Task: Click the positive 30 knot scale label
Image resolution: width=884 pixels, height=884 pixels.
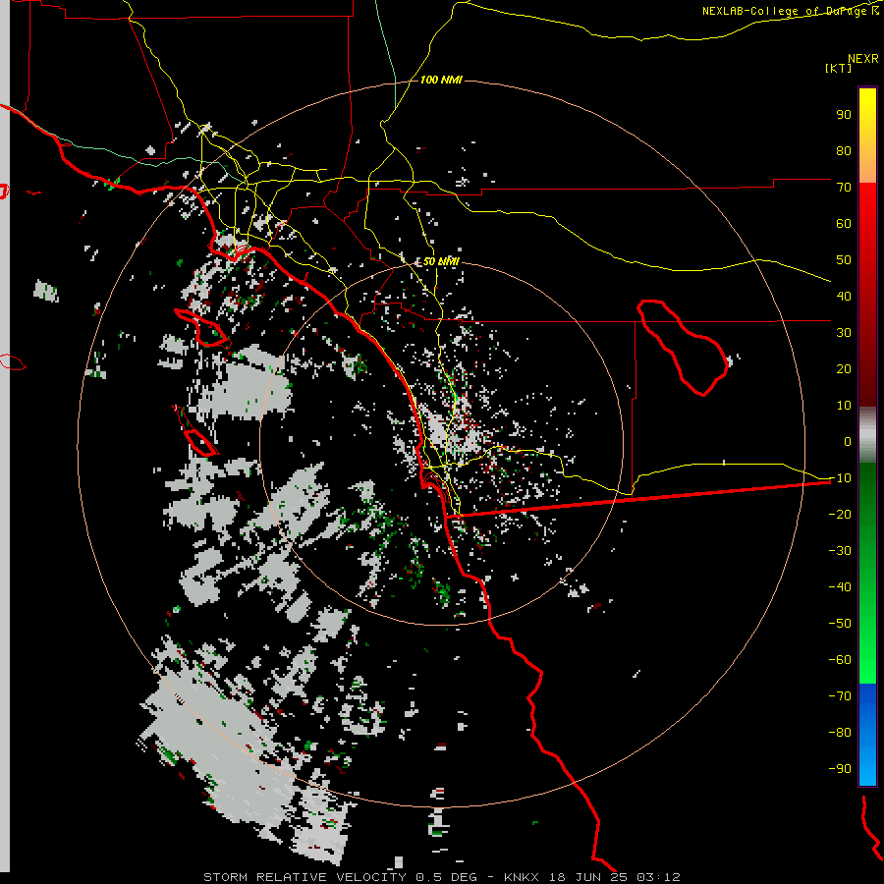Action: (x=844, y=333)
